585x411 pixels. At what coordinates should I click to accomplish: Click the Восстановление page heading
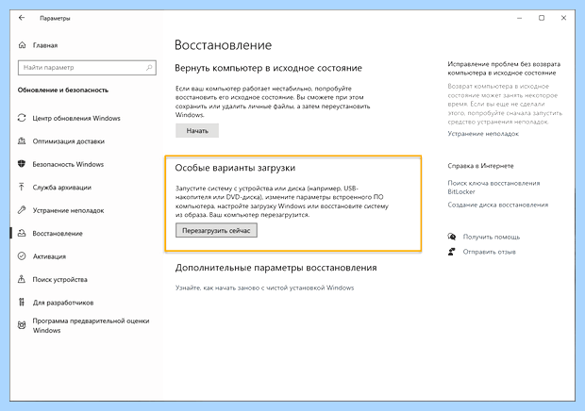click(x=223, y=45)
